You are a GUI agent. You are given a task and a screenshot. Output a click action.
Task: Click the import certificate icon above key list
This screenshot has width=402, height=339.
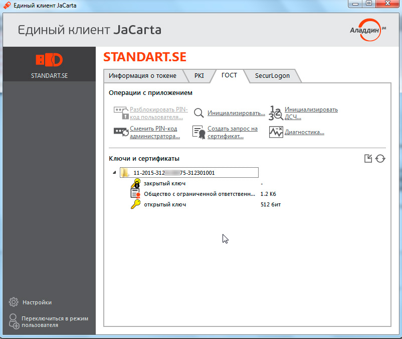click(368, 159)
